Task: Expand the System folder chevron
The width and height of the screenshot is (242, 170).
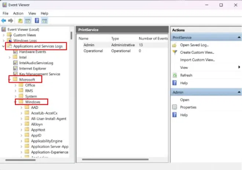Action: [15, 96]
